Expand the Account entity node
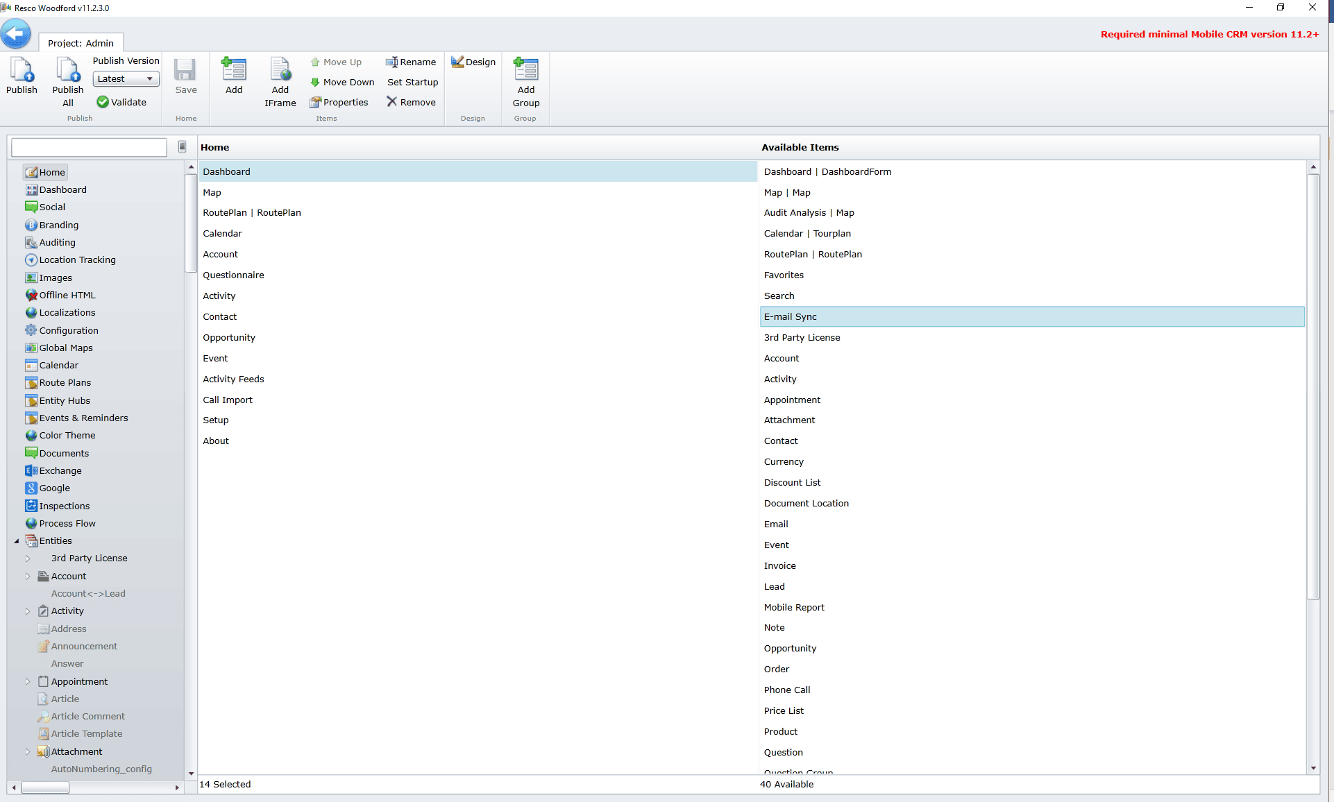 28,577
